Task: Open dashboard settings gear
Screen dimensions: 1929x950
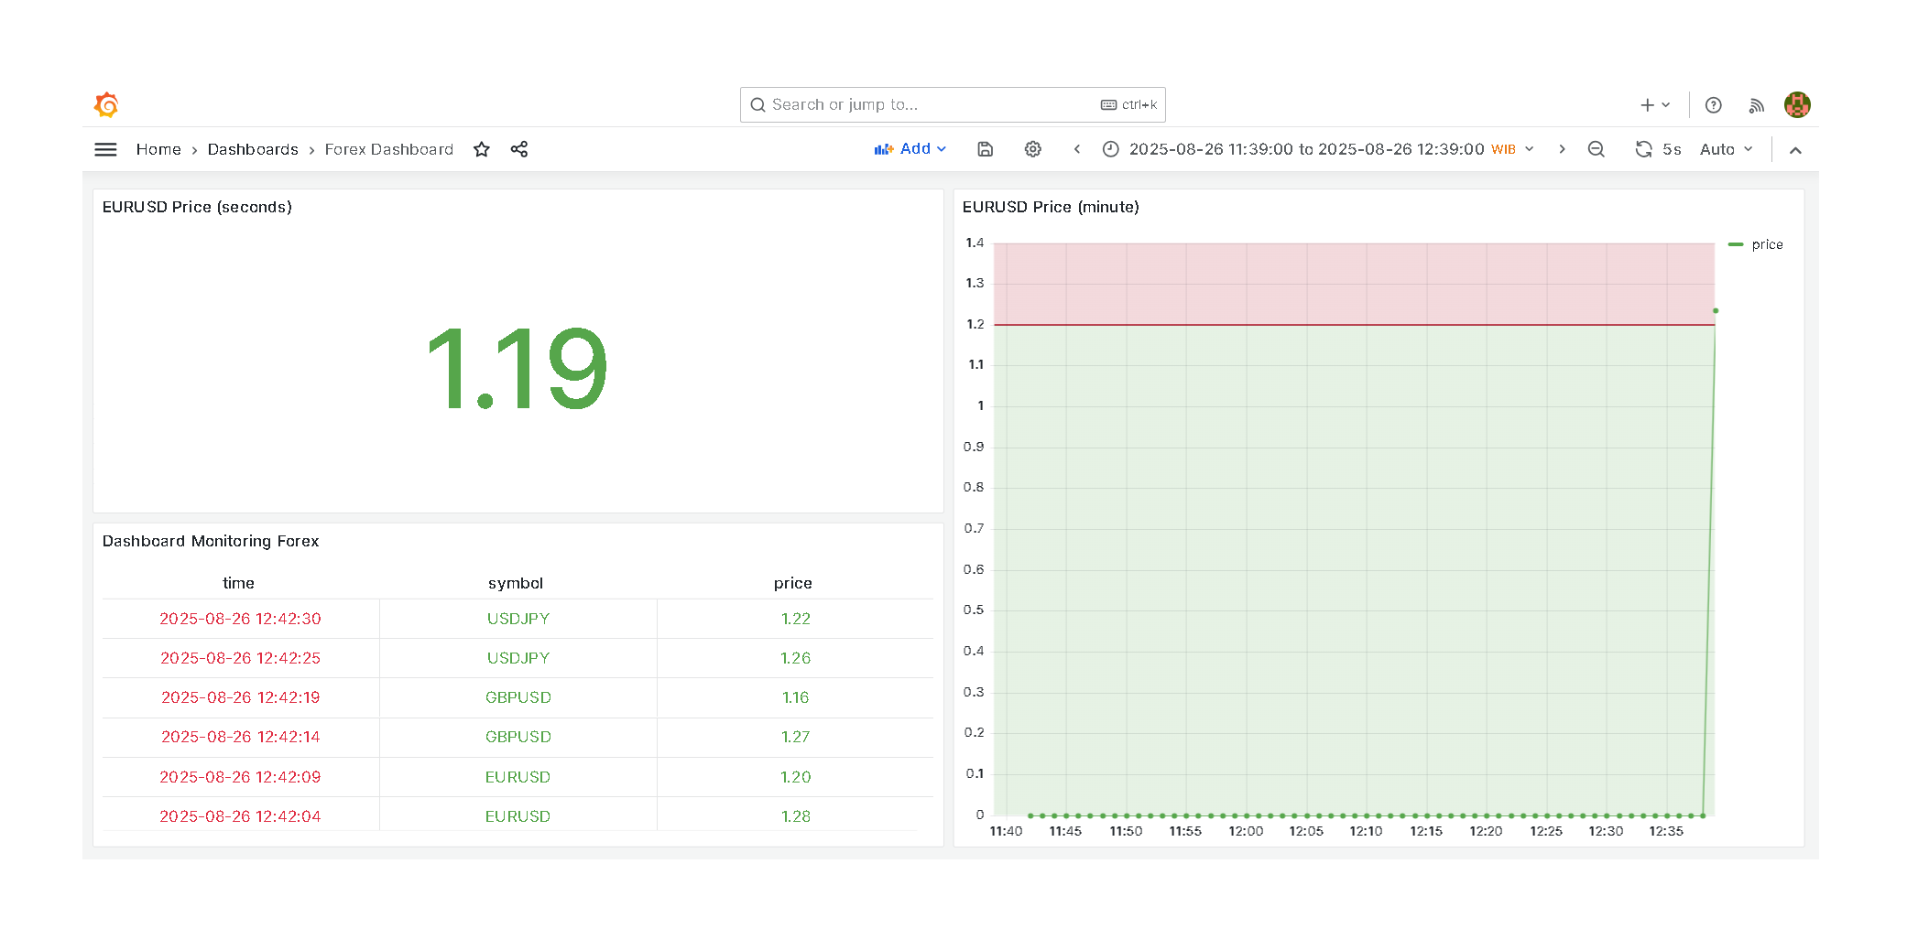Action: pyautogui.click(x=1033, y=149)
